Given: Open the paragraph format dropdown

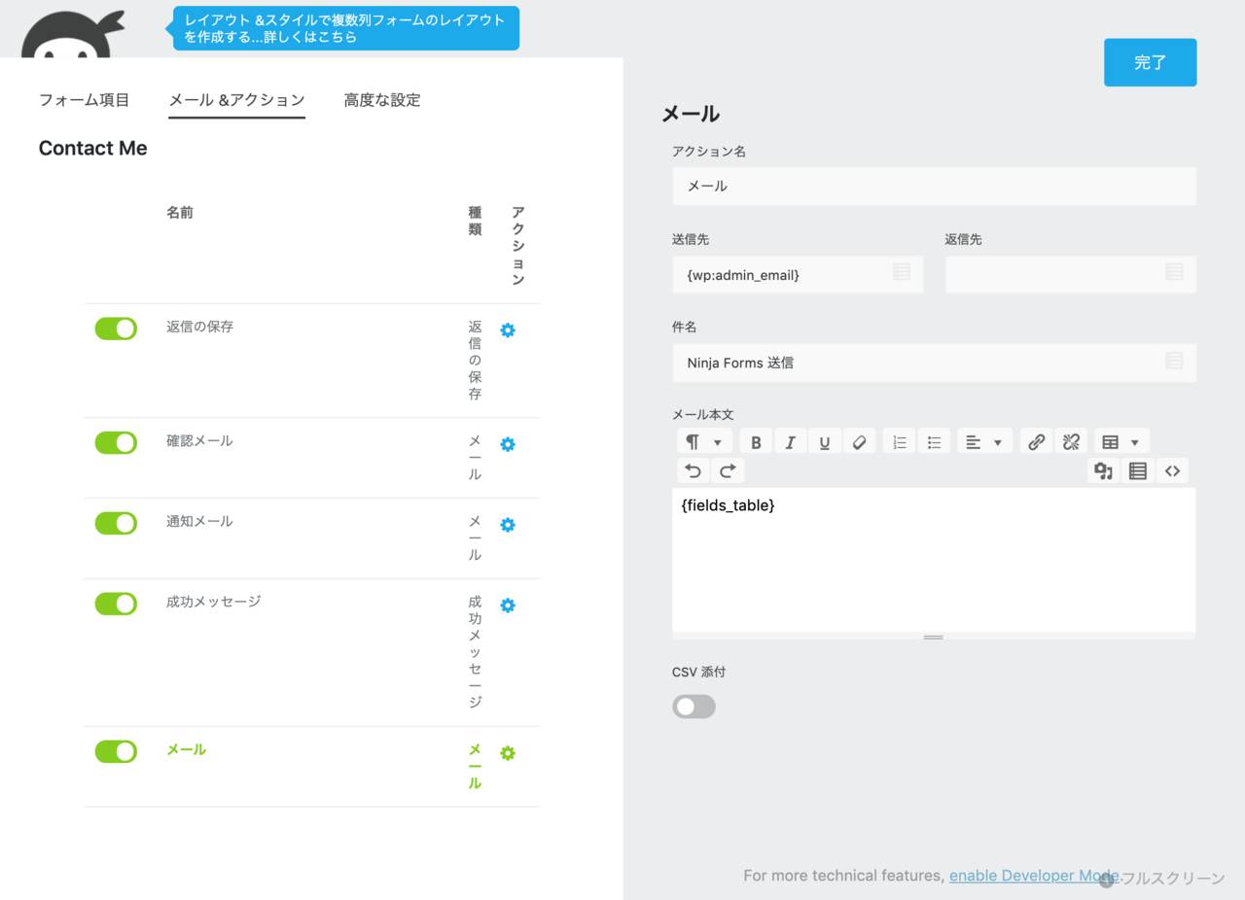Looking at the screenshot, I should click(704, 442).
